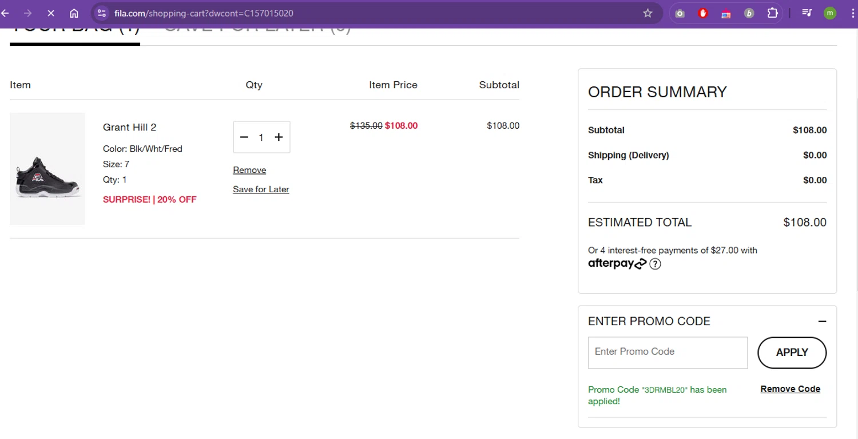Open the red hand ad-blocker extension
The width and height of the screenshot is (858, 439).
[x=703, y=13]
